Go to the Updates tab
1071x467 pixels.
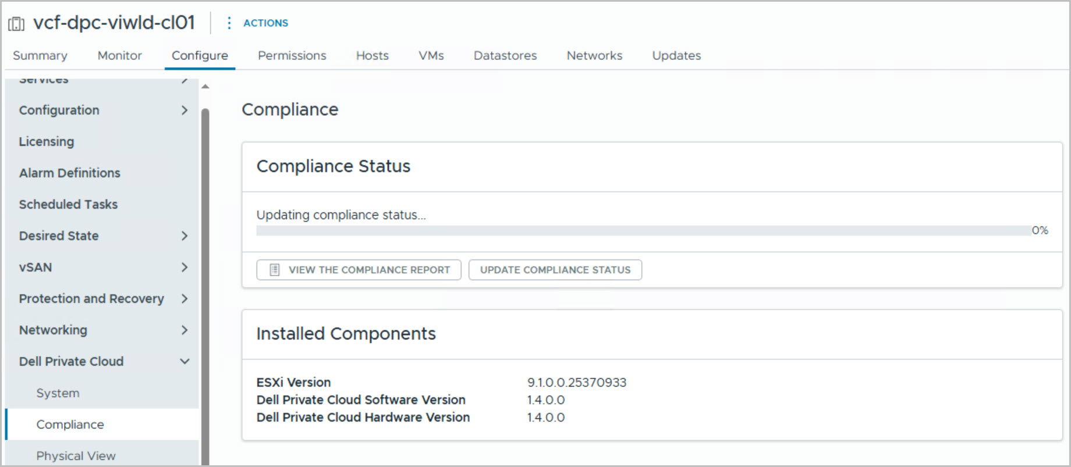pyautogui.click(x=676, y=55)
